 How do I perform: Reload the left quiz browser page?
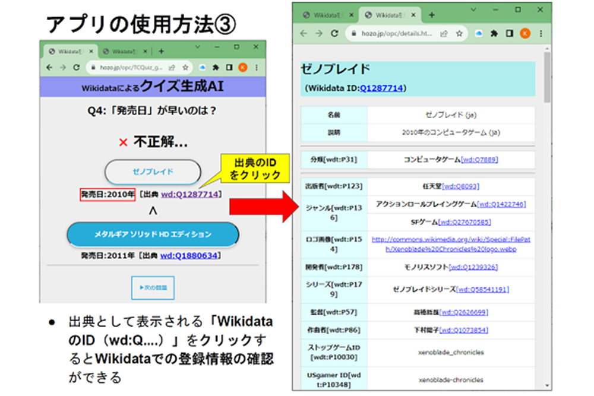pyautogui.click(x=77, y=68)
